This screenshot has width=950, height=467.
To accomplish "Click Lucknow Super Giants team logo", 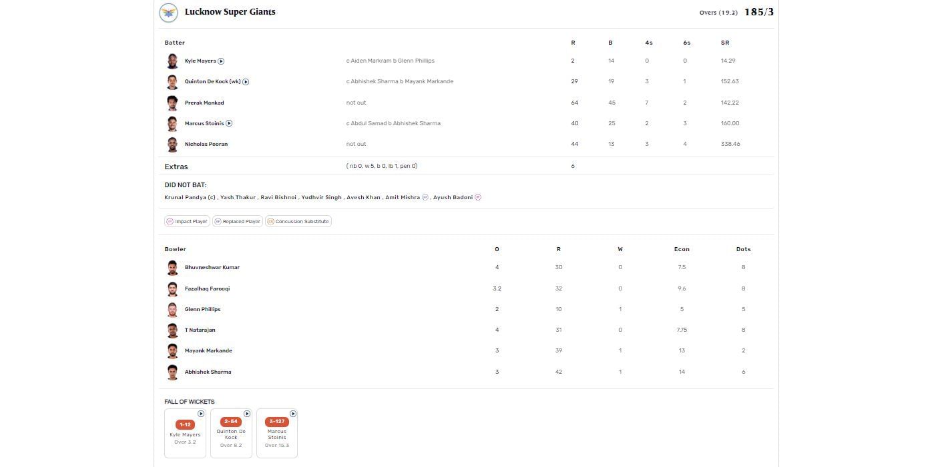I will [168, 12].
